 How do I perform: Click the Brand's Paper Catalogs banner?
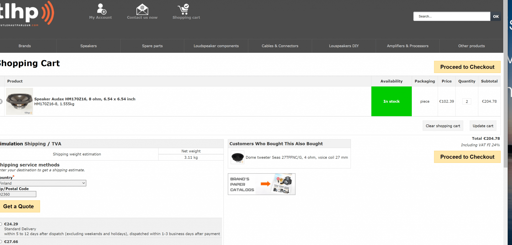[261, 184]
